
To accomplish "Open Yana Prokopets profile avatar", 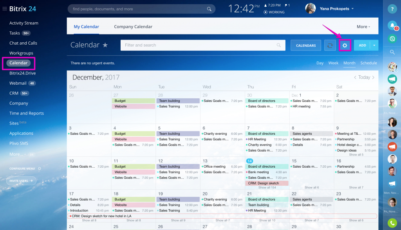I will pyautogui.click(x=310, y=9).
